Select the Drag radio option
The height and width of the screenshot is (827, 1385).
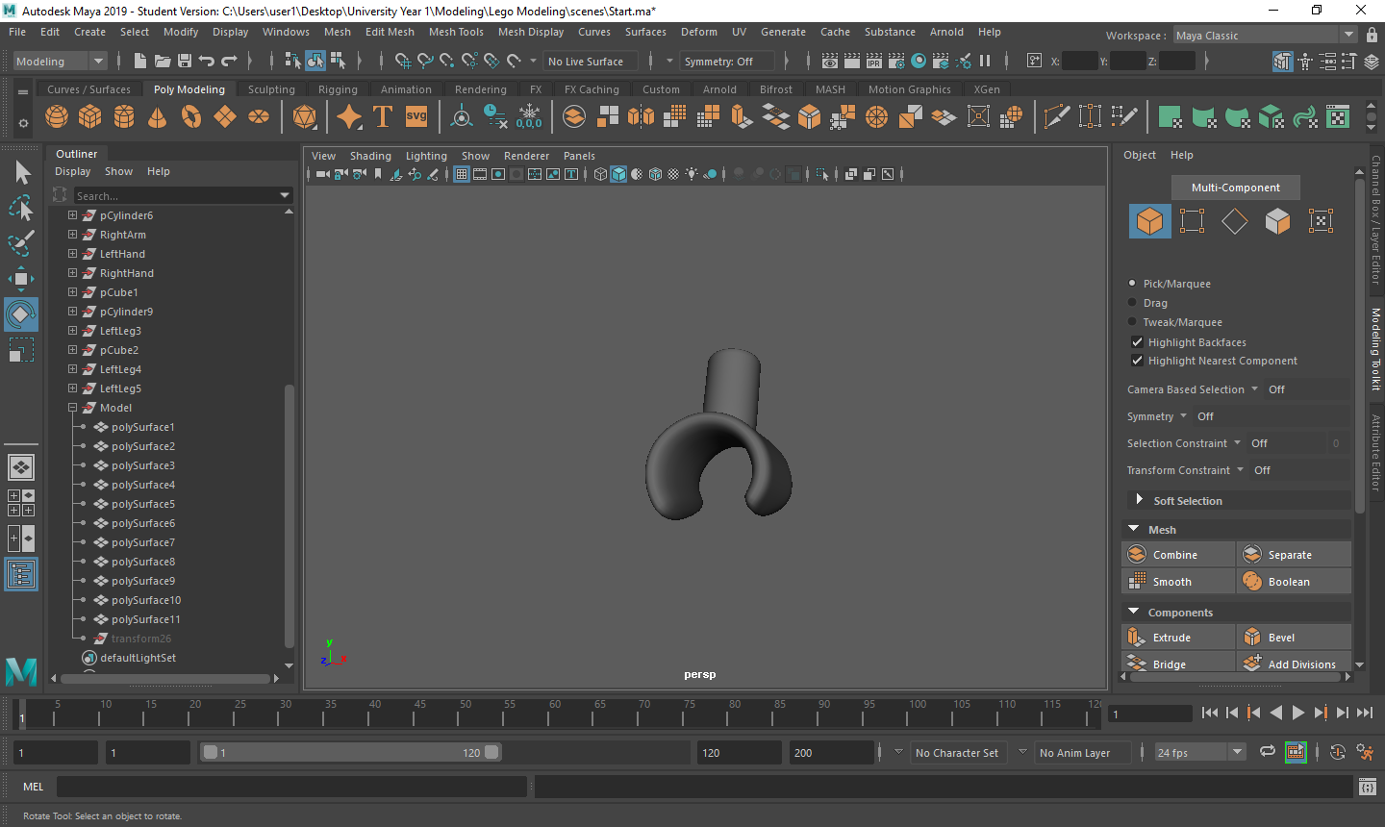[1132, 303]
